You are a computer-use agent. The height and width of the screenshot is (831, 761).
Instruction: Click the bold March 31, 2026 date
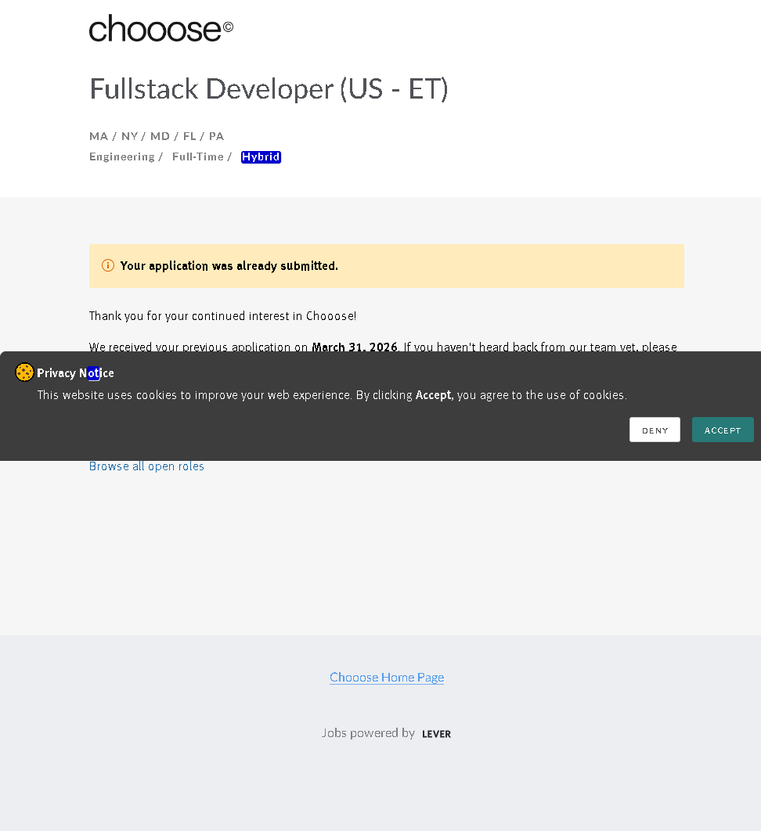pos(355,347)
